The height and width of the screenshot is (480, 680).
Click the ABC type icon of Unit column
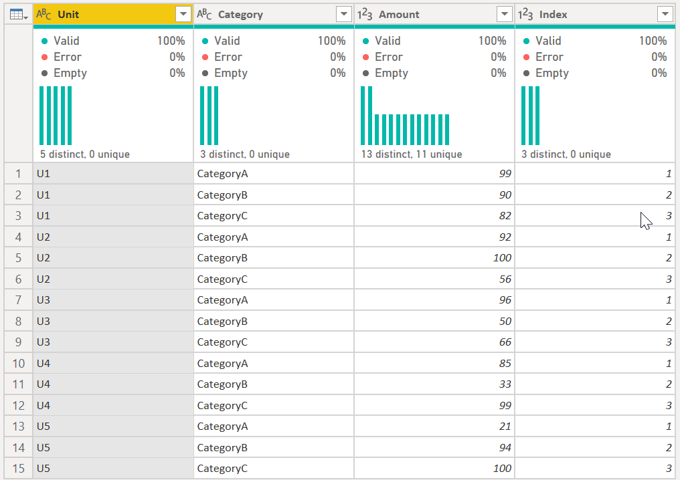[x=44, y=14]
